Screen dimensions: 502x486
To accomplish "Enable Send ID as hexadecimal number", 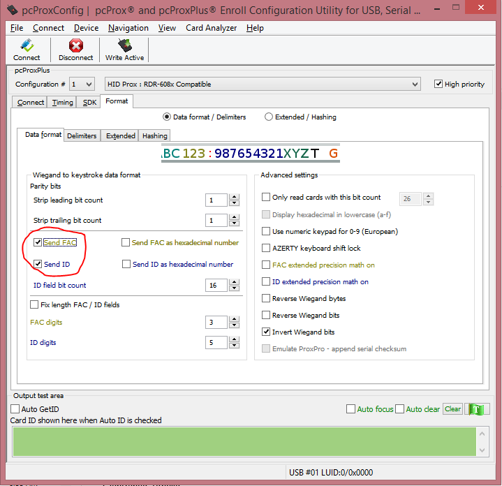I will coord(126,264).
